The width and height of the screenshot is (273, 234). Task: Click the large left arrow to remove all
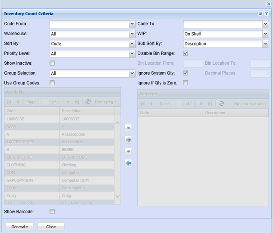129,163
